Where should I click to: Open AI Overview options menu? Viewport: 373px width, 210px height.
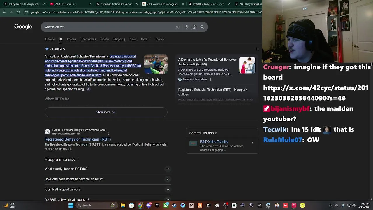coord(256,49)
